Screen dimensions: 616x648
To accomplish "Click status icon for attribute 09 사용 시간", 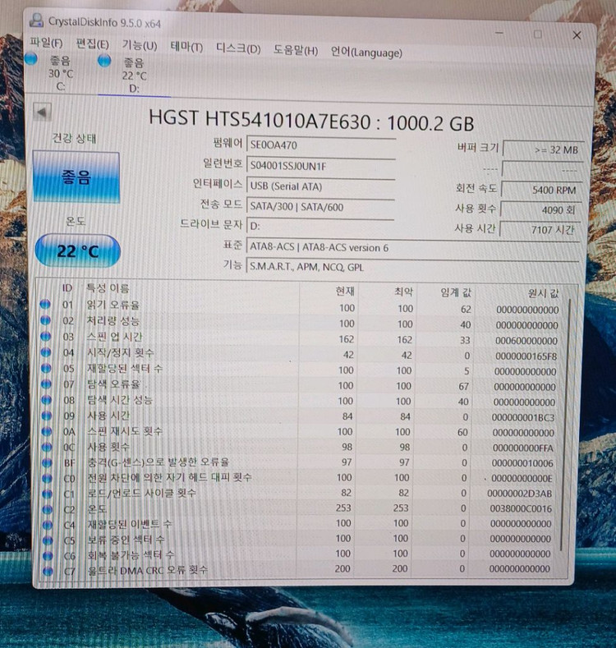I will tap(47, 416).
